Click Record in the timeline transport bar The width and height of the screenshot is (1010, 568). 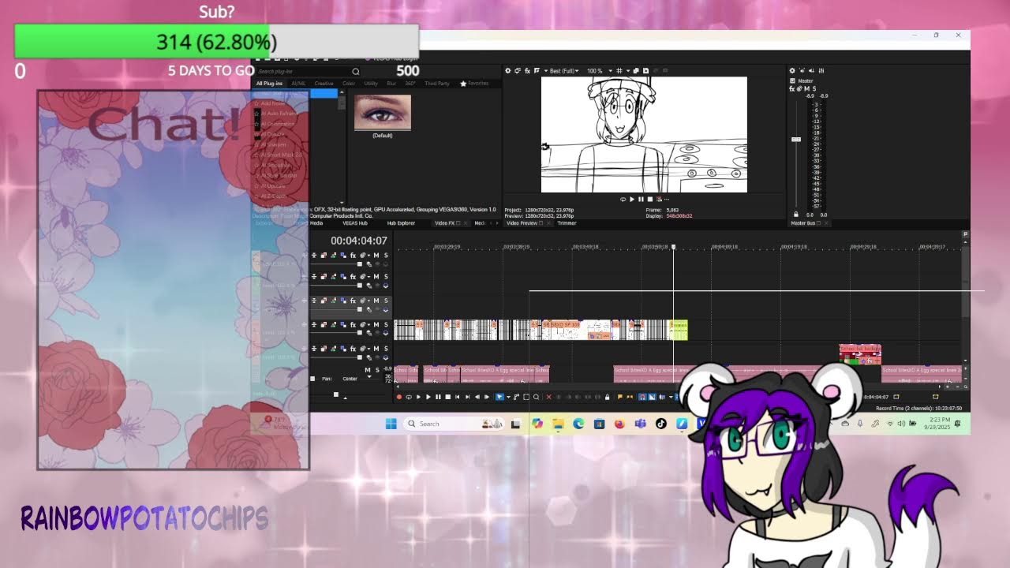tap(399, 397)
